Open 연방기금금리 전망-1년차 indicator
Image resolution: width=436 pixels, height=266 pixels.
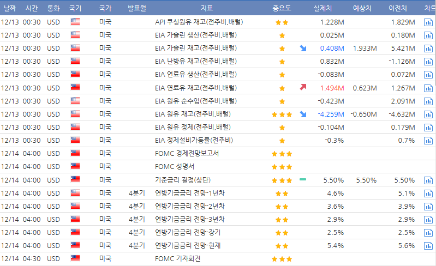pos(190,194)
